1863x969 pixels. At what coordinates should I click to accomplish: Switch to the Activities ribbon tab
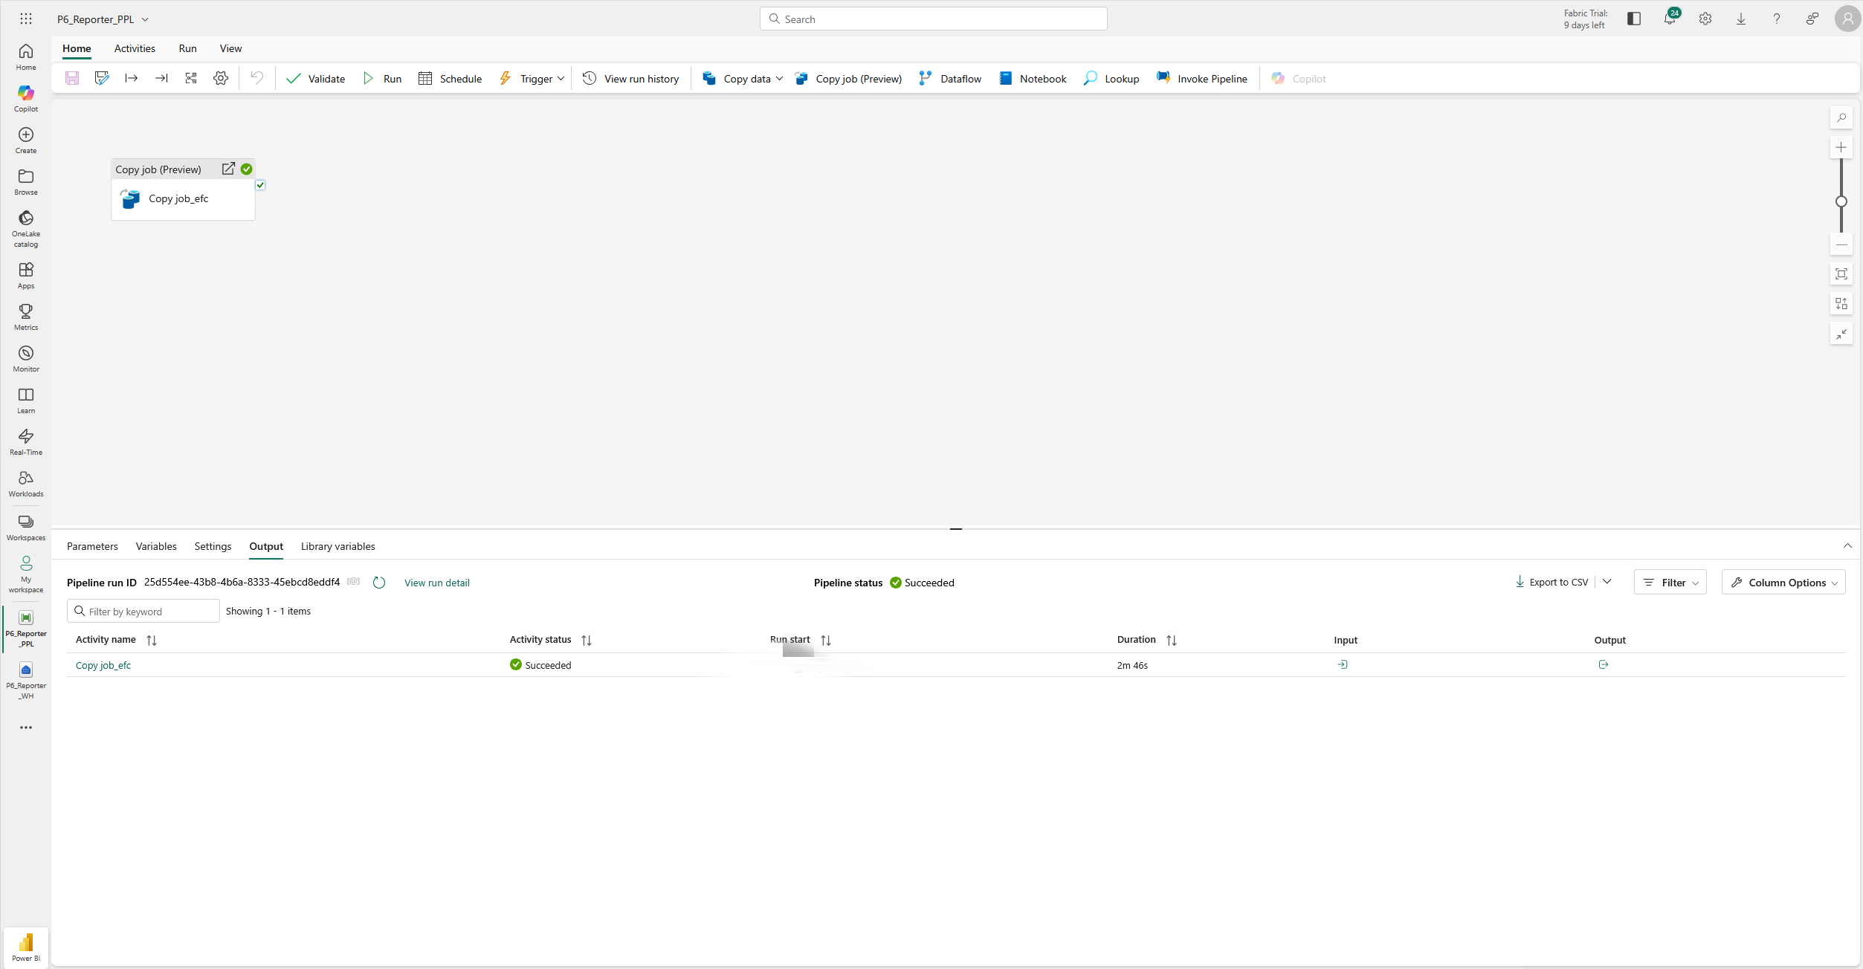135,48
